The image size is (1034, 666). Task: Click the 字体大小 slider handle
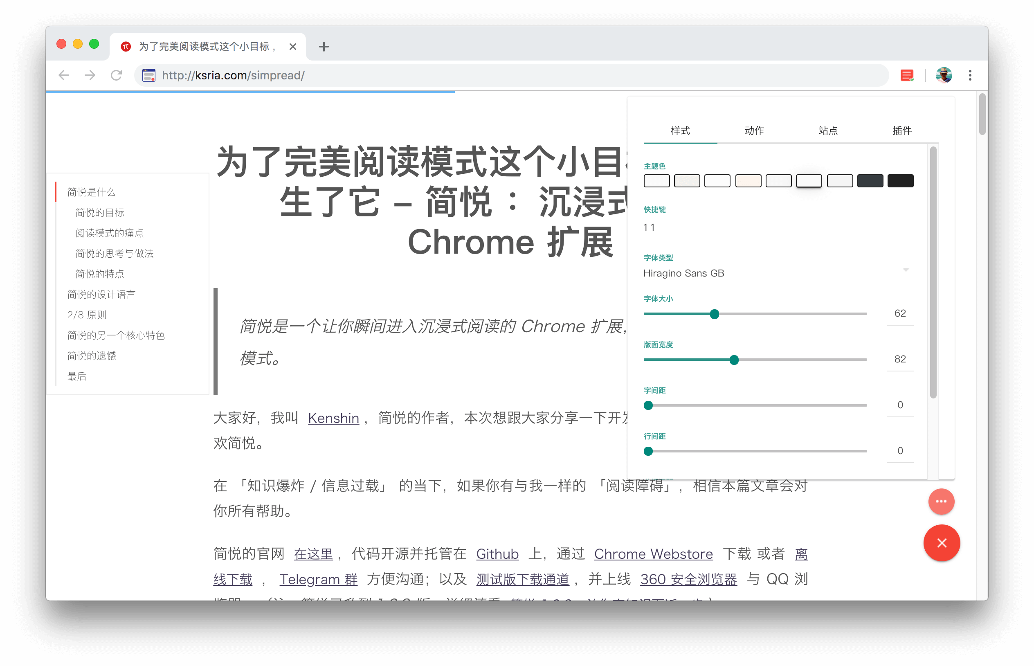[715, 314]
